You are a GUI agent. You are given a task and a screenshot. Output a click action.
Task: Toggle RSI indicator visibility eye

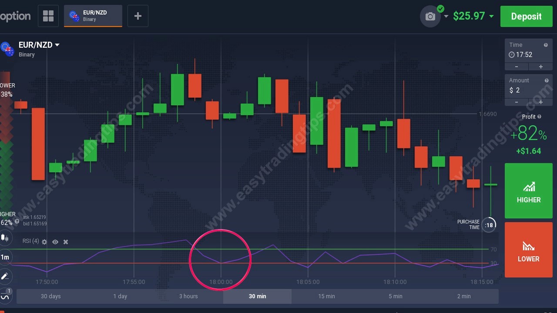(x=55, y=242)
